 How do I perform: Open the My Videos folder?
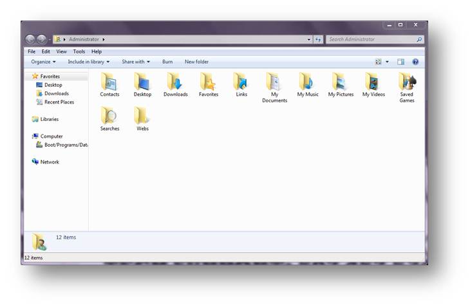[373, 85]
